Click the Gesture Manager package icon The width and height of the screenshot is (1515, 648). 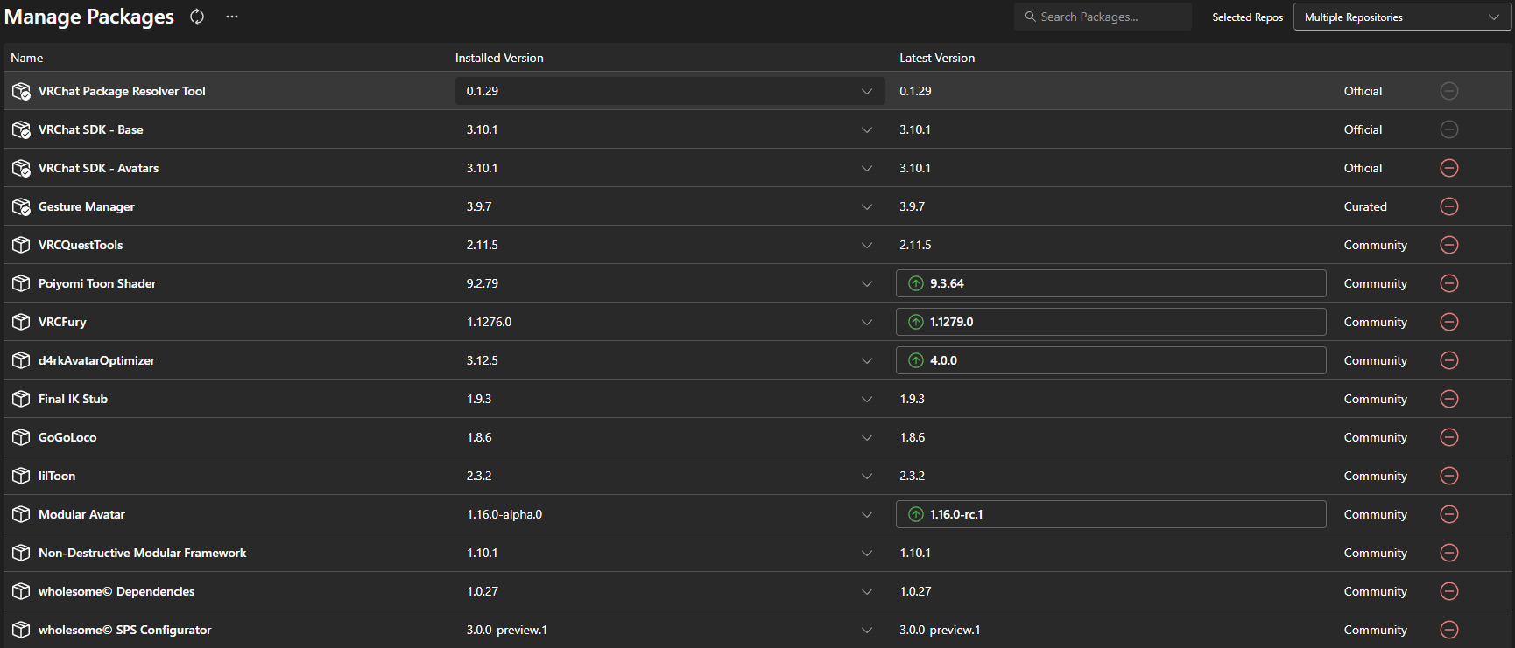pyautogui.click(x=21, y=206)
